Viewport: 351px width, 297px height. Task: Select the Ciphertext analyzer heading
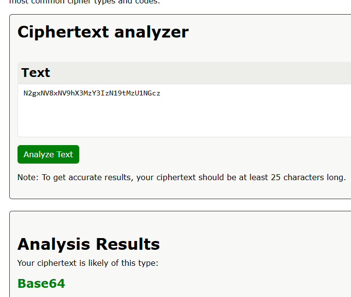click(x=103, y=32)
